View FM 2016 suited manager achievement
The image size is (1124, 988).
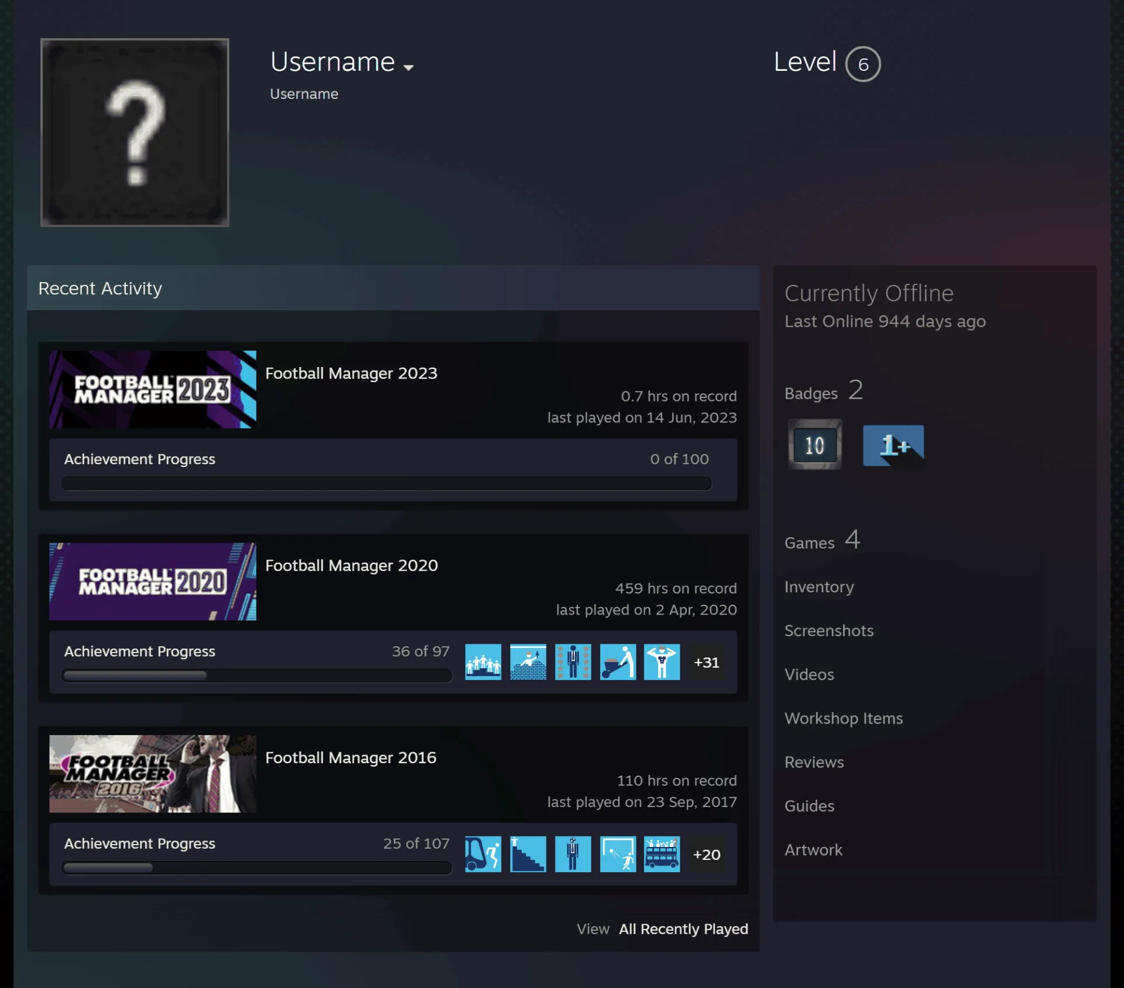tap(573, 854)
